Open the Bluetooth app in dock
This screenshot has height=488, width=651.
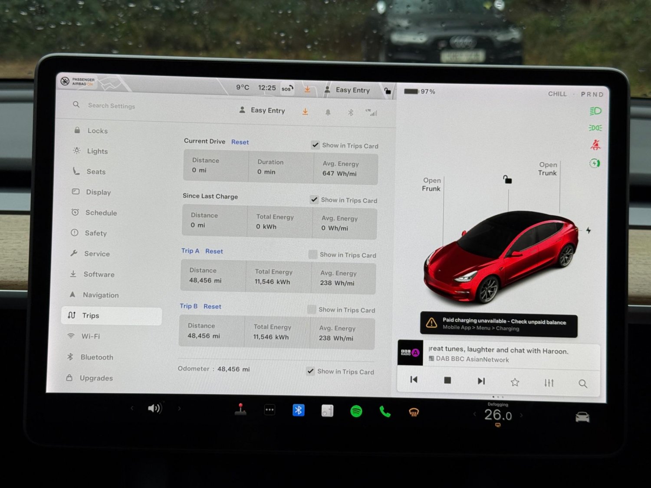tap(299, 410)
